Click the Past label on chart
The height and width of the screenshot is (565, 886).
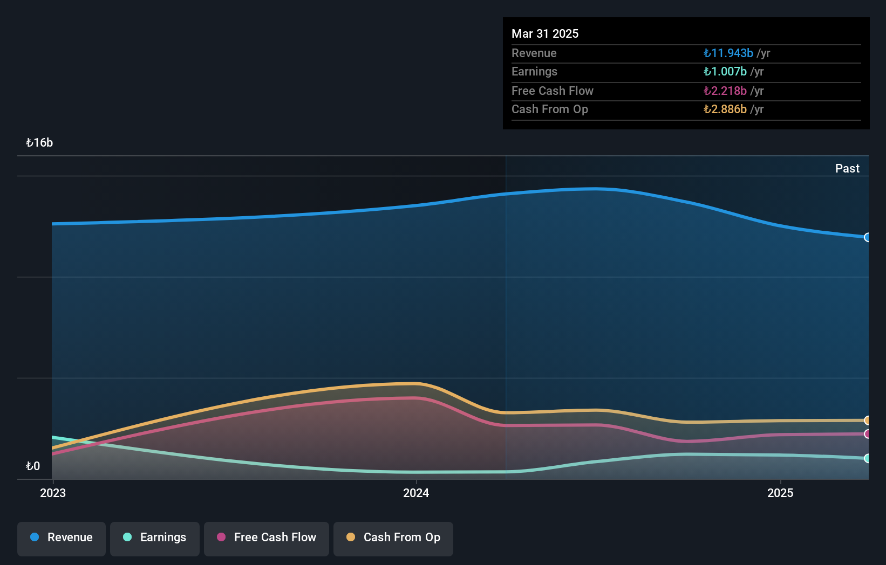[x=847, y=169]
